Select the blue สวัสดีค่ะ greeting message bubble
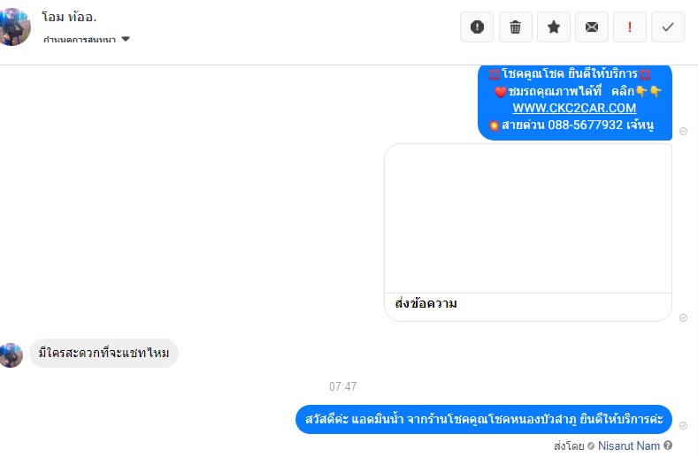Screen dimensions: 698x457 click(484, 419)
